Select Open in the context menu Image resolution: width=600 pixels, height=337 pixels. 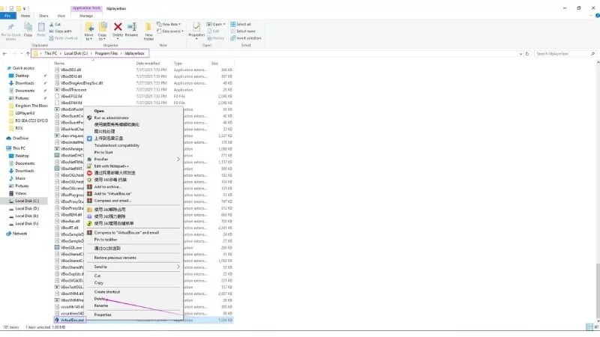coord(99,111)
